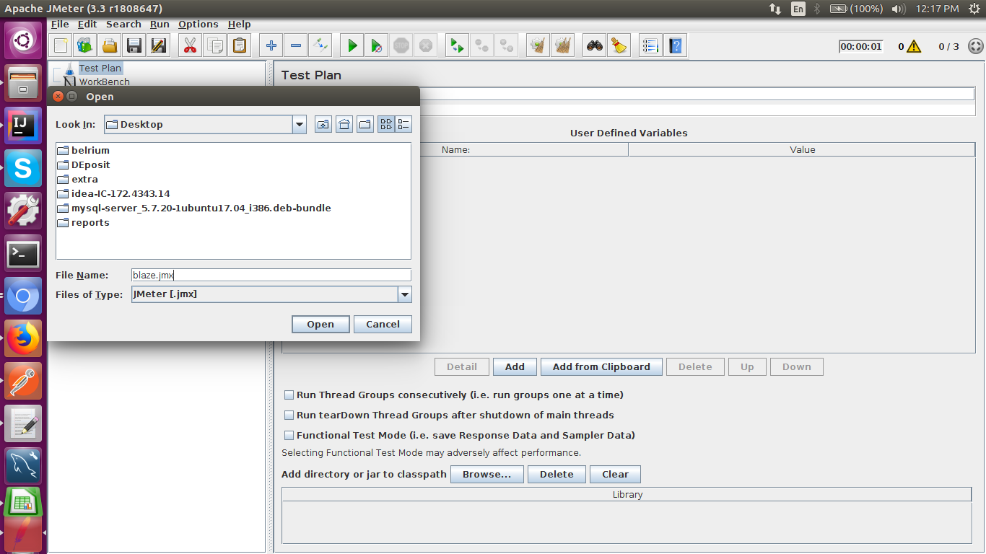Click the Cancel button in dialog
This screenshot has height=554, width=986.
coord(383,324)
